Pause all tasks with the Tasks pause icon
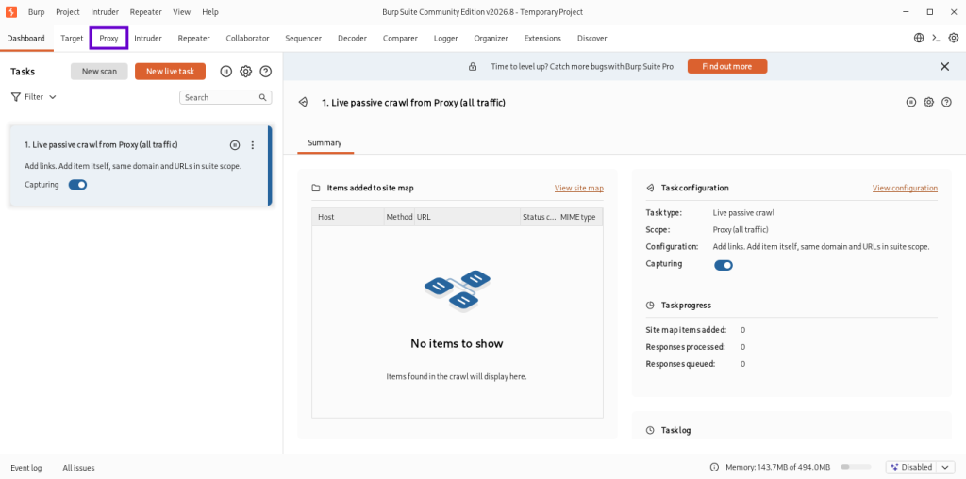The image size is (966, 479). (x=226, y=72)
